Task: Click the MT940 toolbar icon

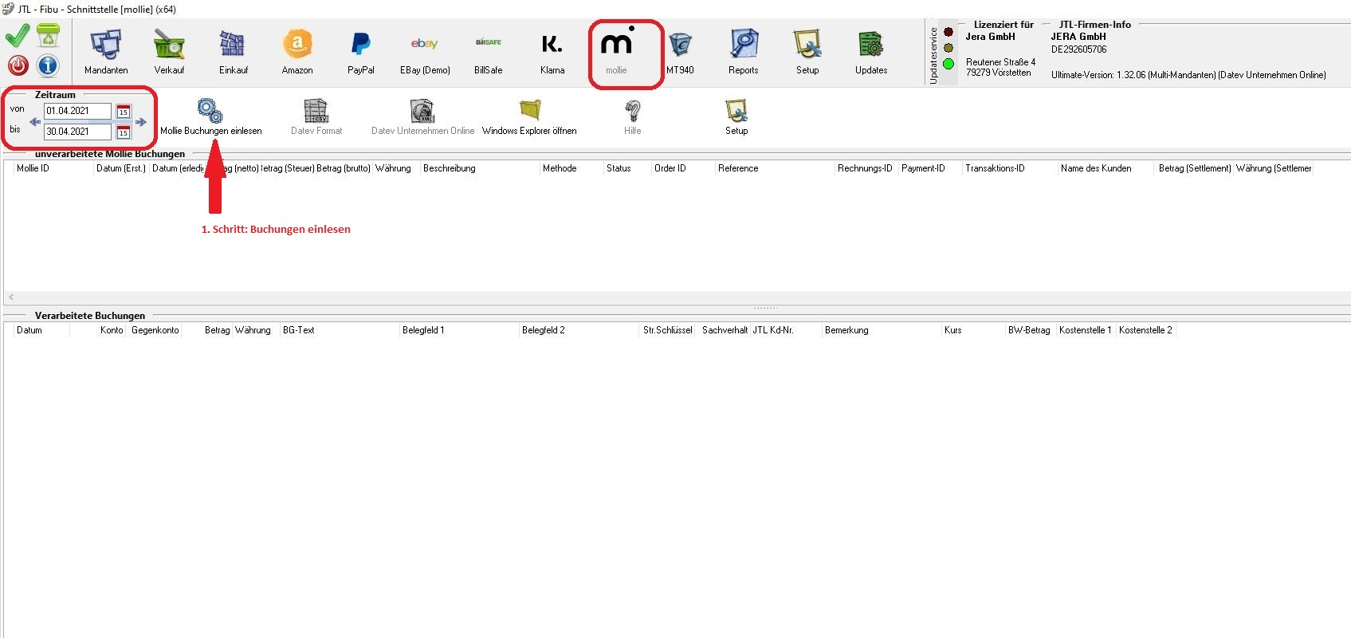Action: pyautogui.click(x=680, y=45)
